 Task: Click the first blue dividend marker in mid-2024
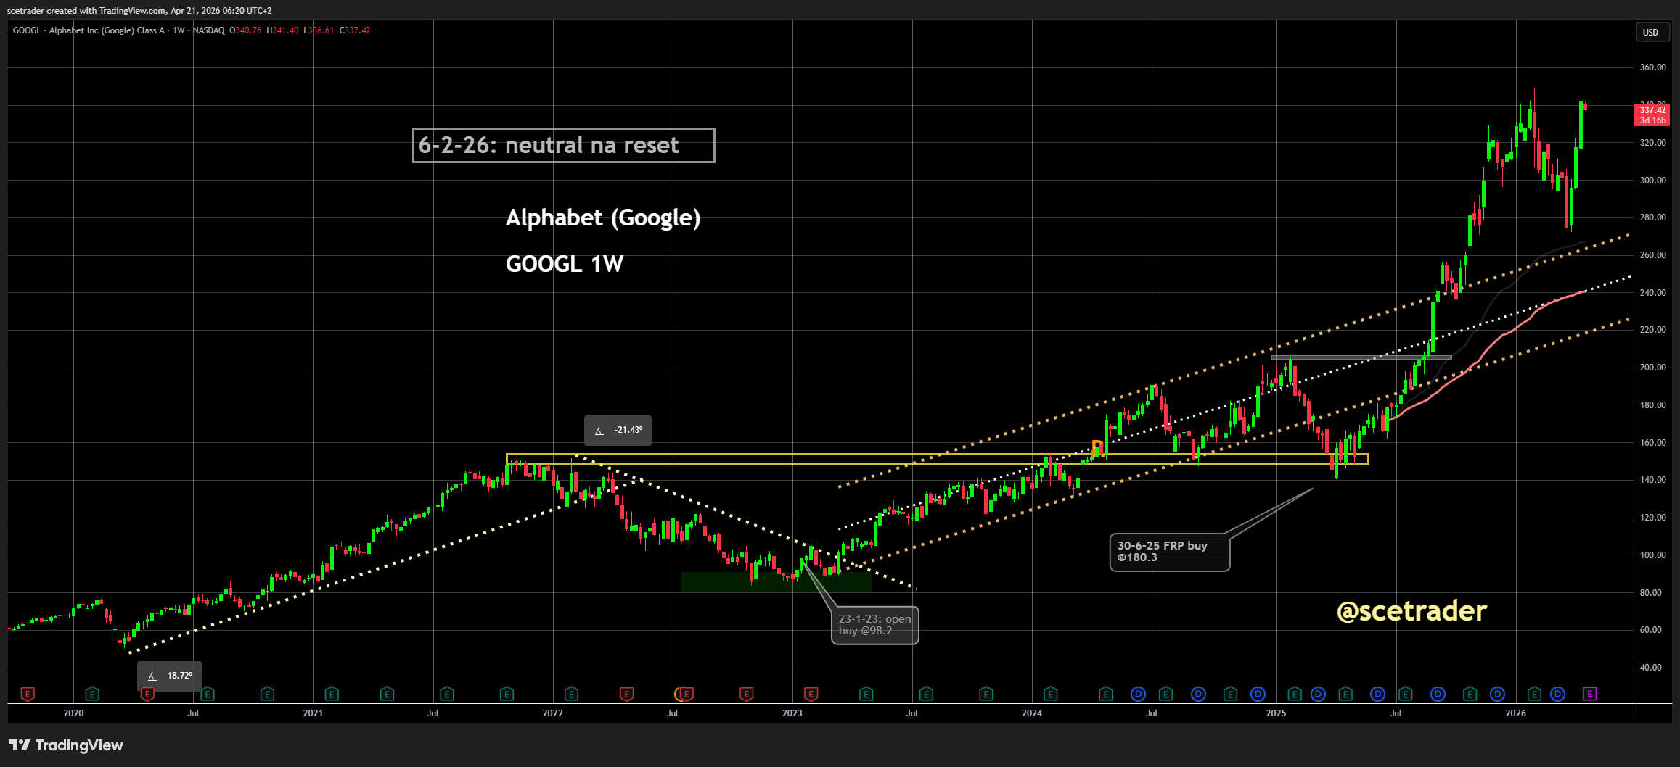[1138, 694]
